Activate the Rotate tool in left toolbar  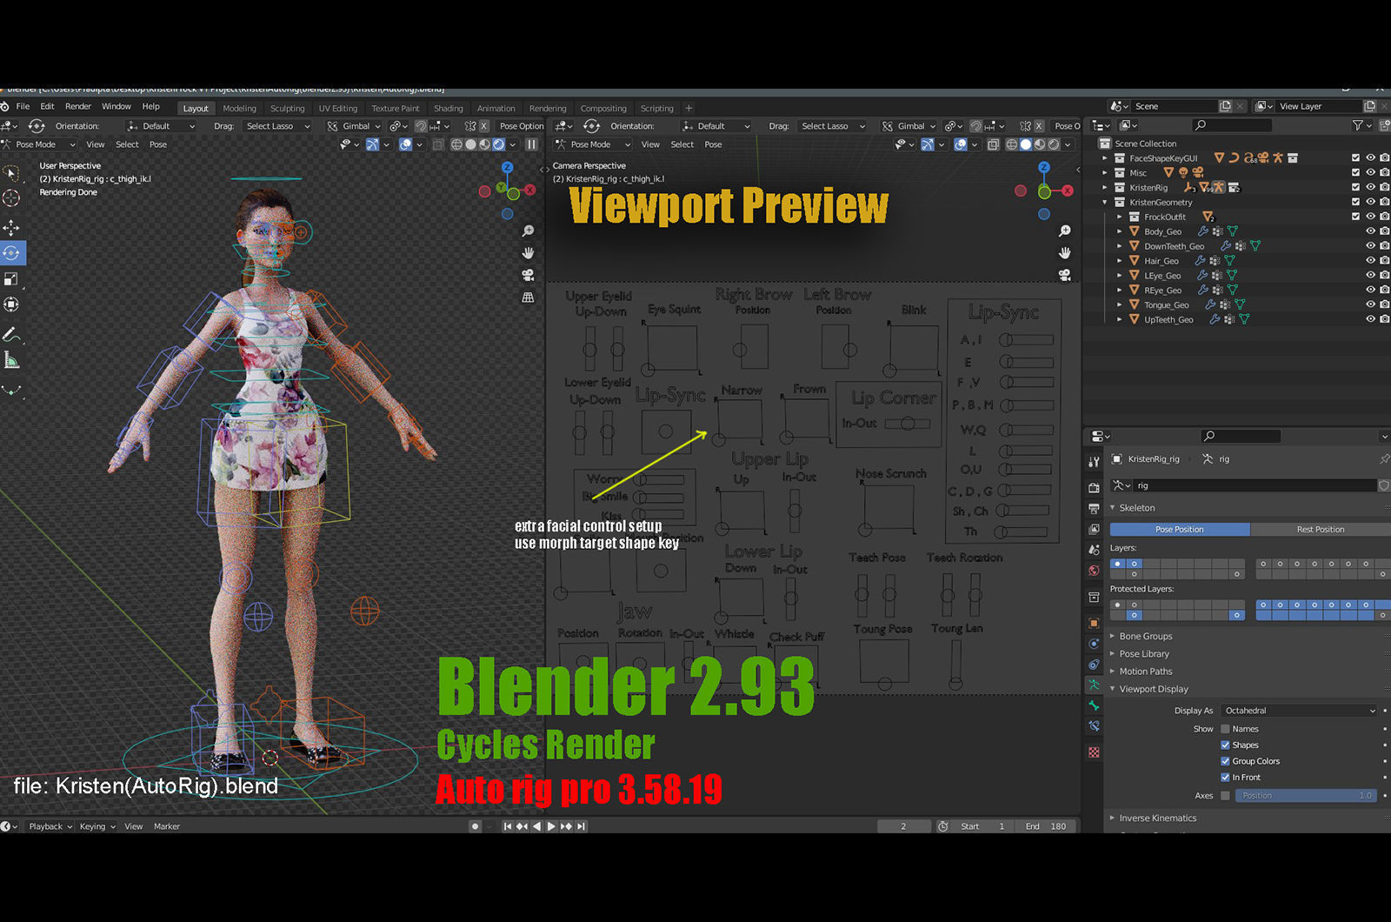[11, 253]
